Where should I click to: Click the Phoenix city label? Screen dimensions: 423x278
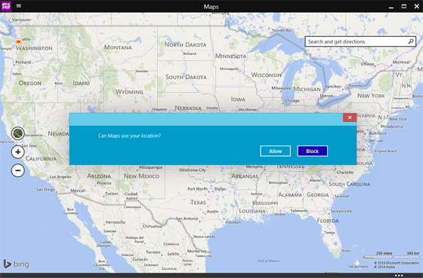coord(104,183)
